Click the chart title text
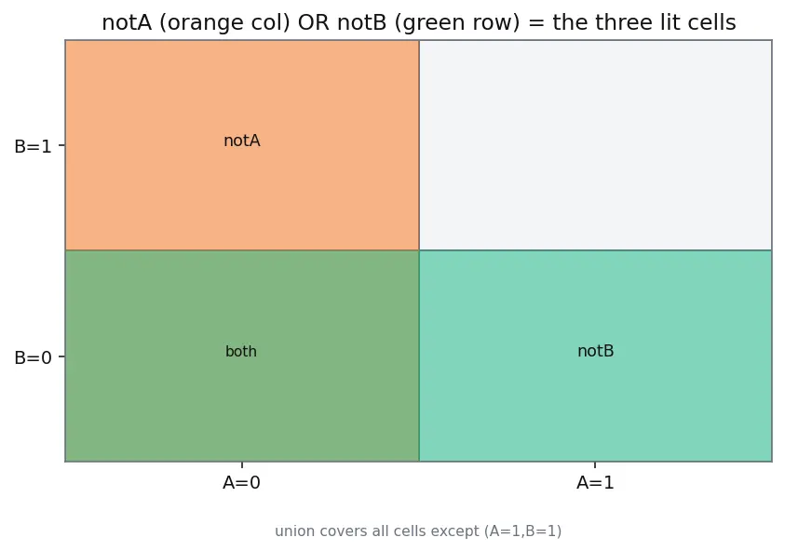Image resolution: width=785 pixels, height=551 pixels. click(x=418, y=22)
